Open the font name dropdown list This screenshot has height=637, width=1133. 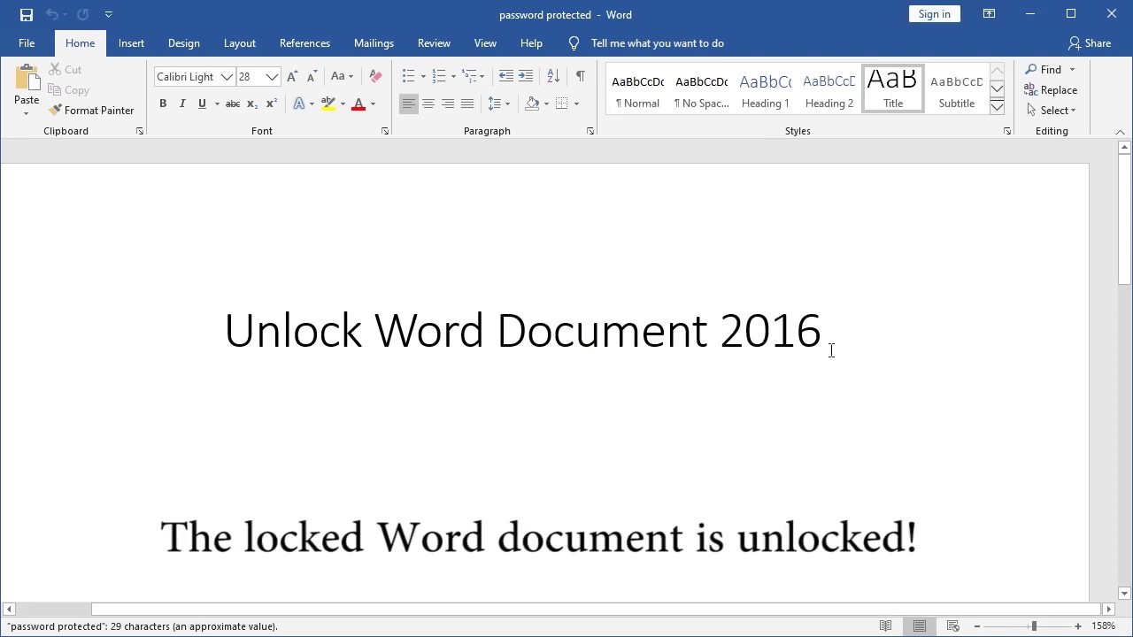pos(227,77)
